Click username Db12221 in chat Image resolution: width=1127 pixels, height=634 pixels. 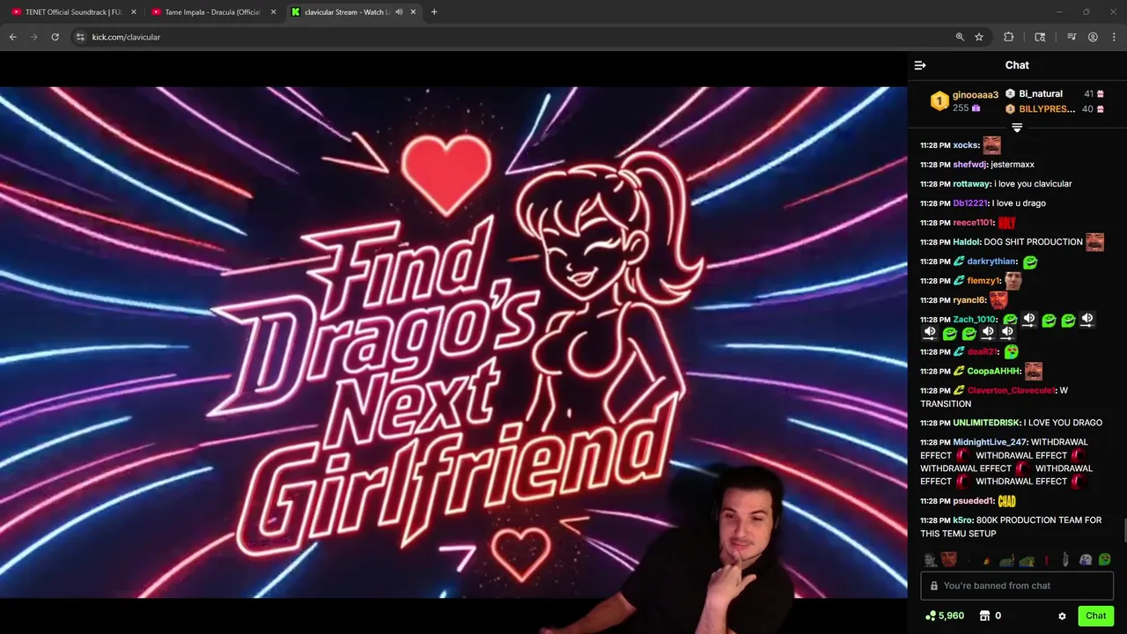pos(970,203)
